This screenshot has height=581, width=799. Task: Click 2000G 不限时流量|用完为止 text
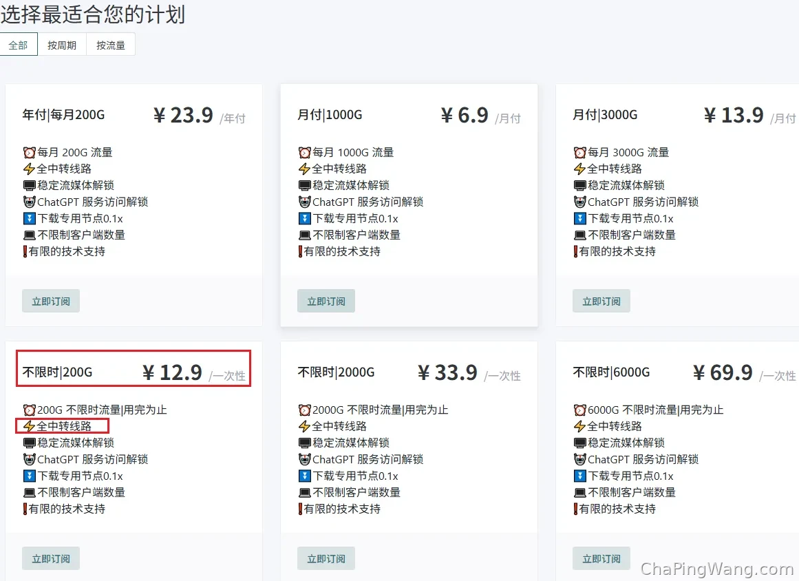380,410
